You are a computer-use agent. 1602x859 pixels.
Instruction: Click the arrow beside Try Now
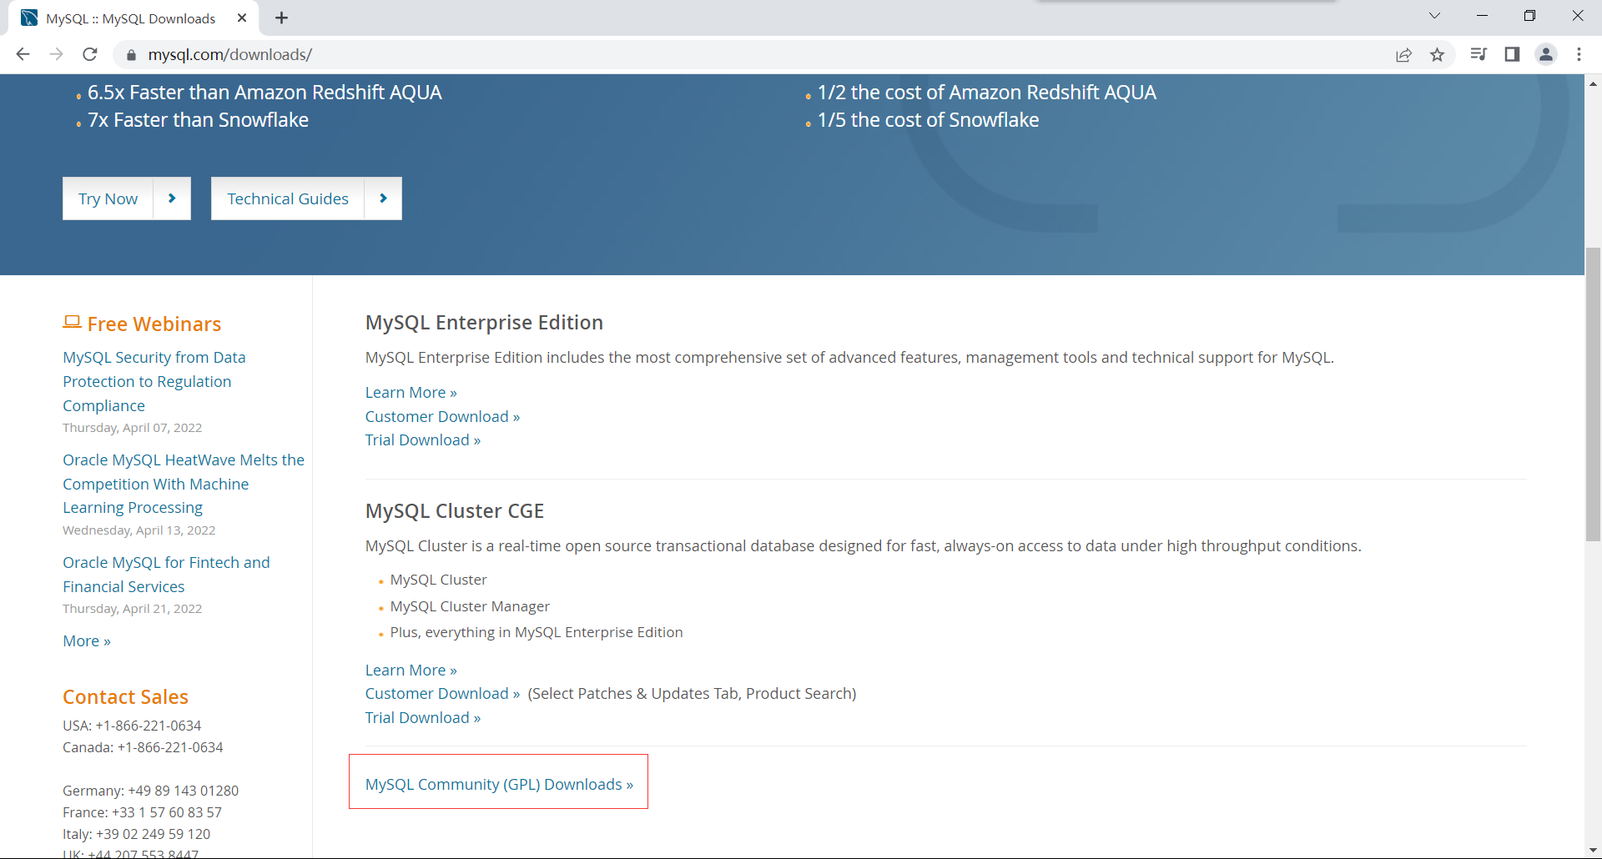coord(172,198)
